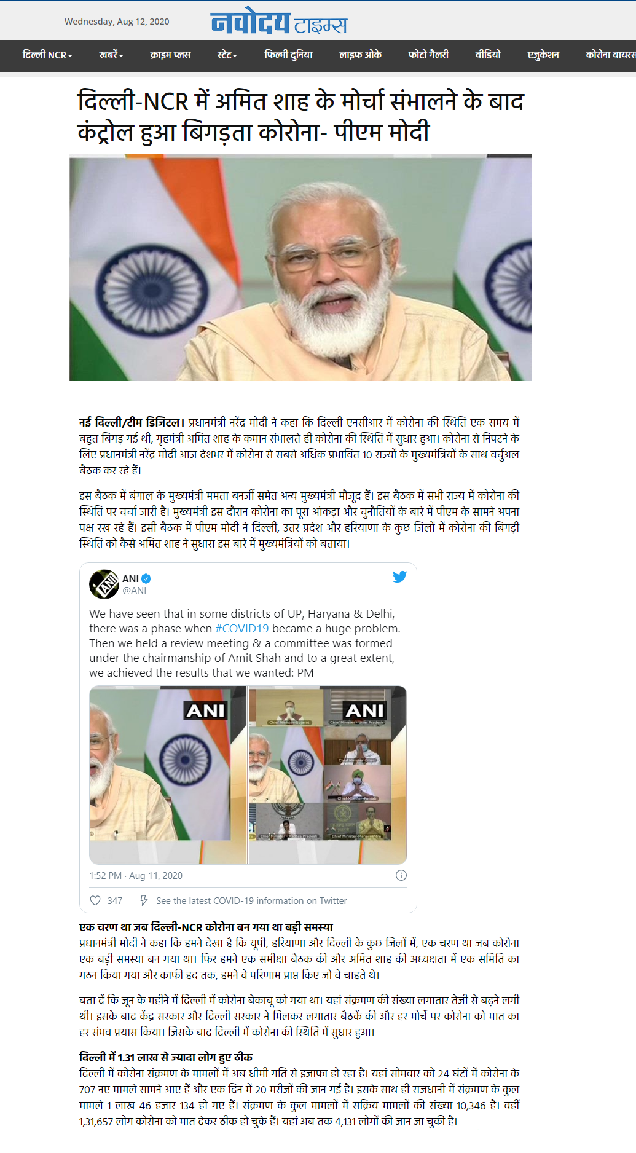636x1153 pixels.
Task: Click the ANI verified badge
Action: [x=146, y=578]
